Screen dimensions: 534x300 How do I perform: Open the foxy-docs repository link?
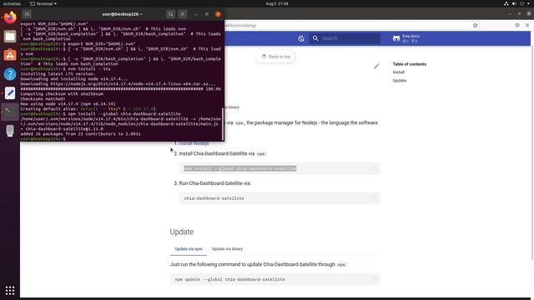pyautogui.click(x=406, y=38)
